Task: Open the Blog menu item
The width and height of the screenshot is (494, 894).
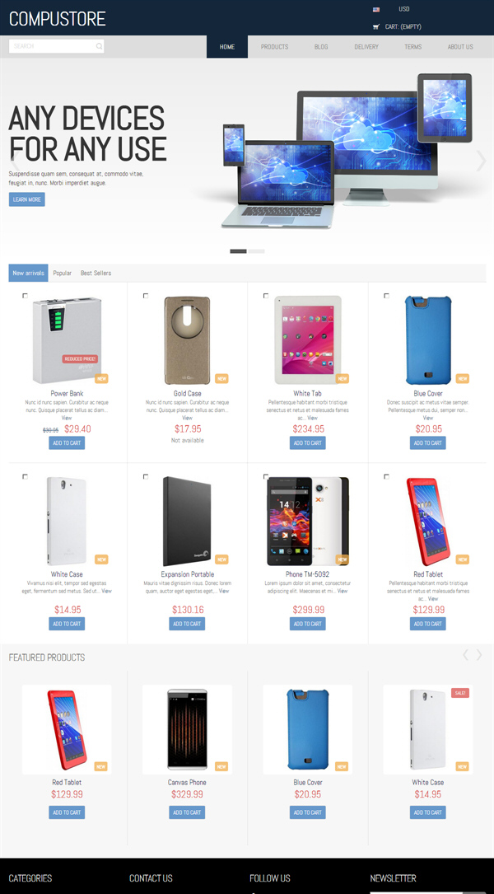Action: pos(321,47)
